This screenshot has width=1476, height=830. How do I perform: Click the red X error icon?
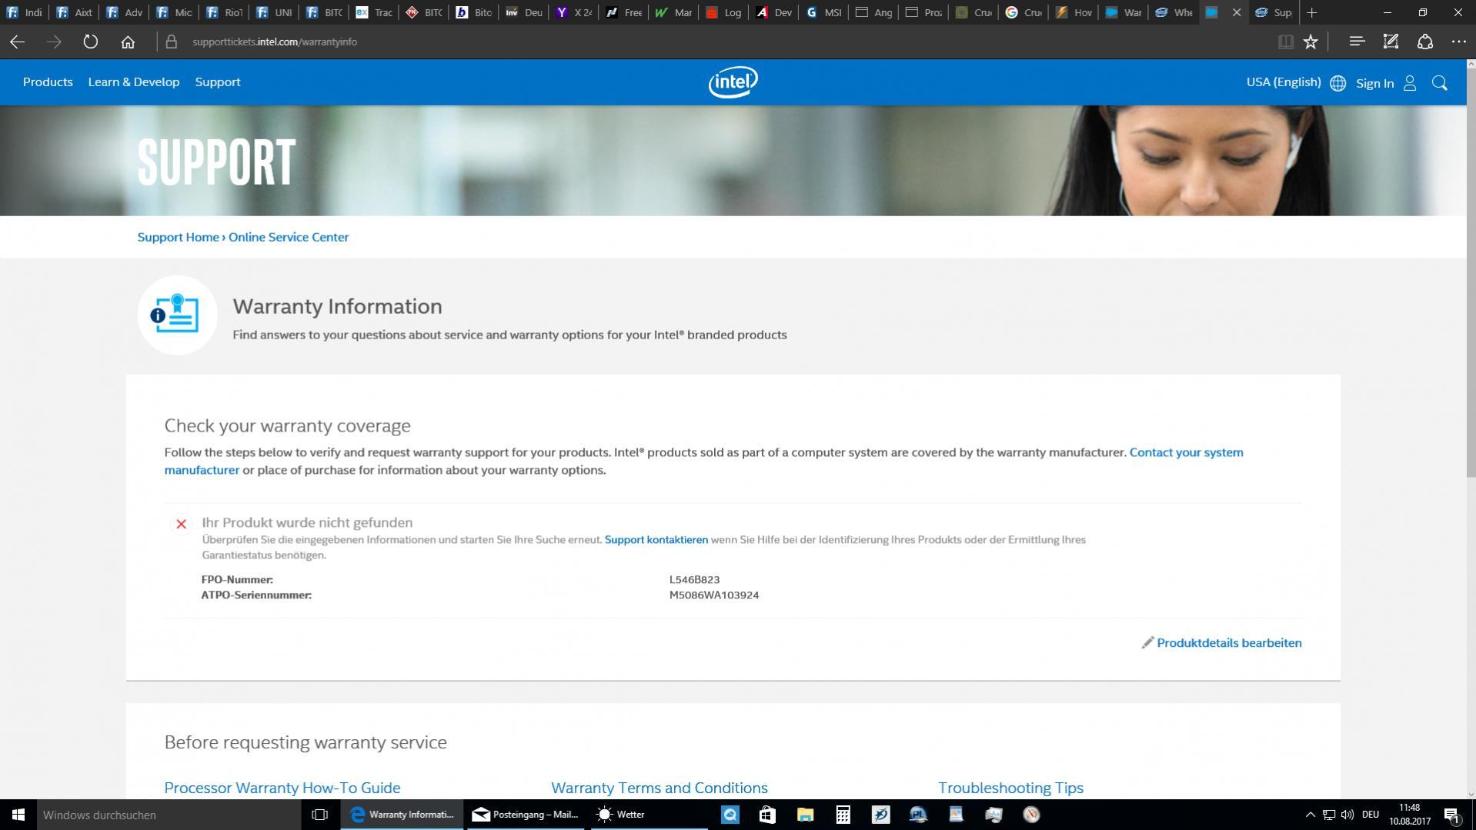click(181, 524)
